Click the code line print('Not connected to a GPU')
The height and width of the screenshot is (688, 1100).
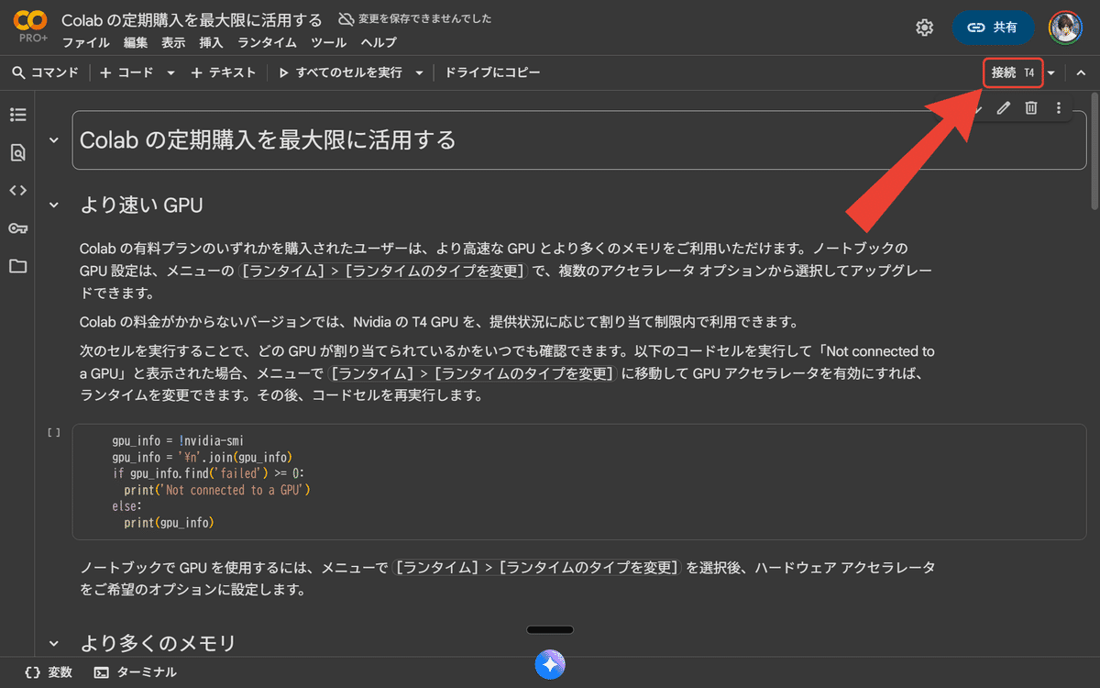217,491
